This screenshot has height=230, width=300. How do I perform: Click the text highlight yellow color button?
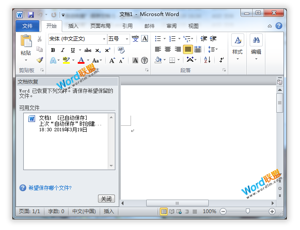pyautogui.click(x=66, y=60)
